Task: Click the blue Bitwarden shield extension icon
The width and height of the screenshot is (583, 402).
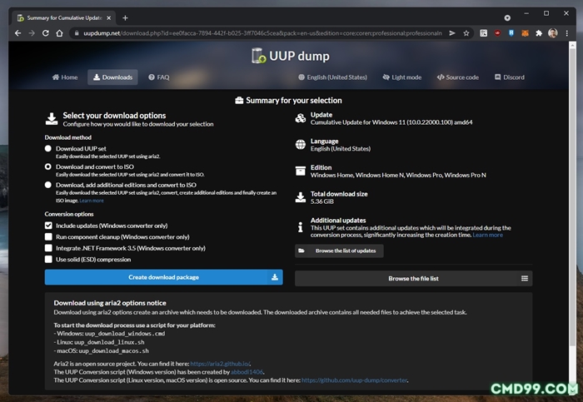Action: 511,33
